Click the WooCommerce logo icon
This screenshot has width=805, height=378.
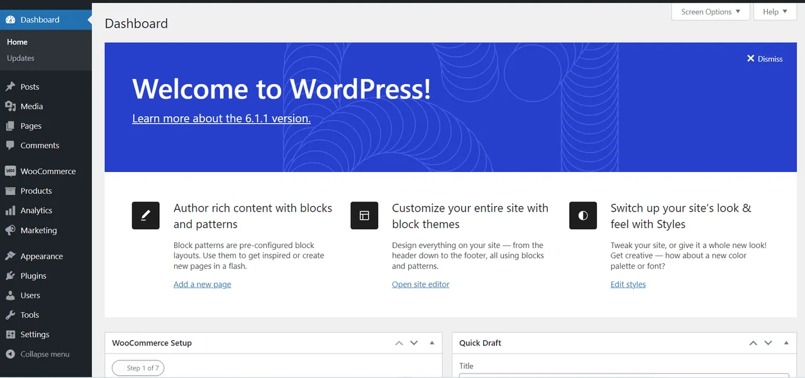point(10,171)
